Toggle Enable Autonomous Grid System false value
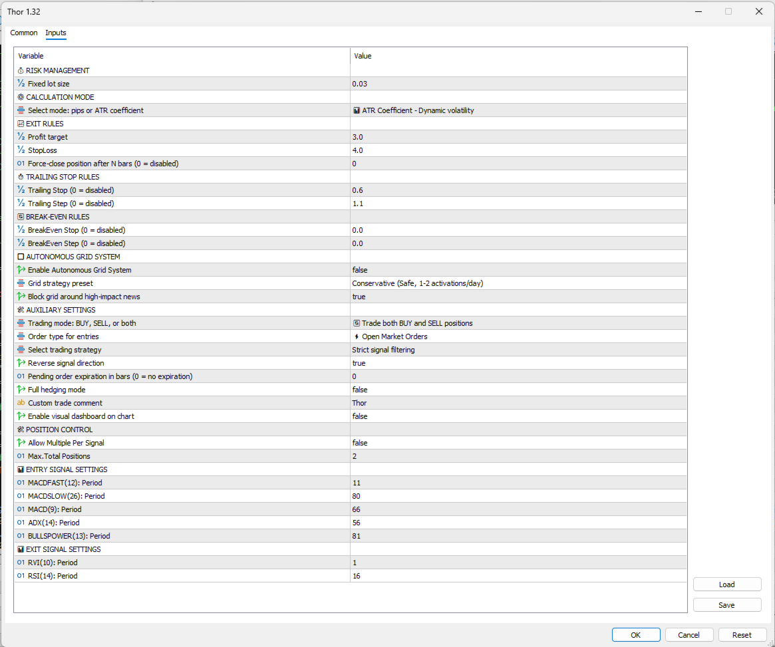 [518, 270]
